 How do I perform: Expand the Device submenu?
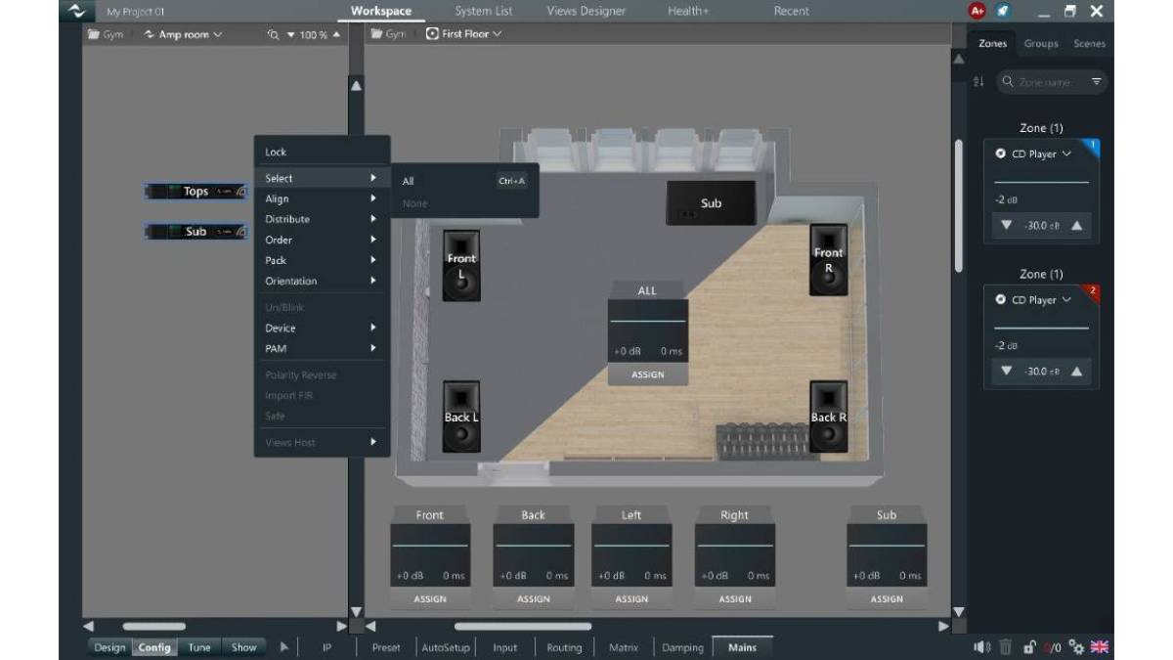(x=322, y=328)
